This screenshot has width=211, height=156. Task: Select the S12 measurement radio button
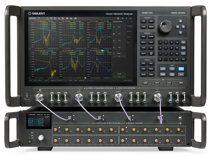114,41
